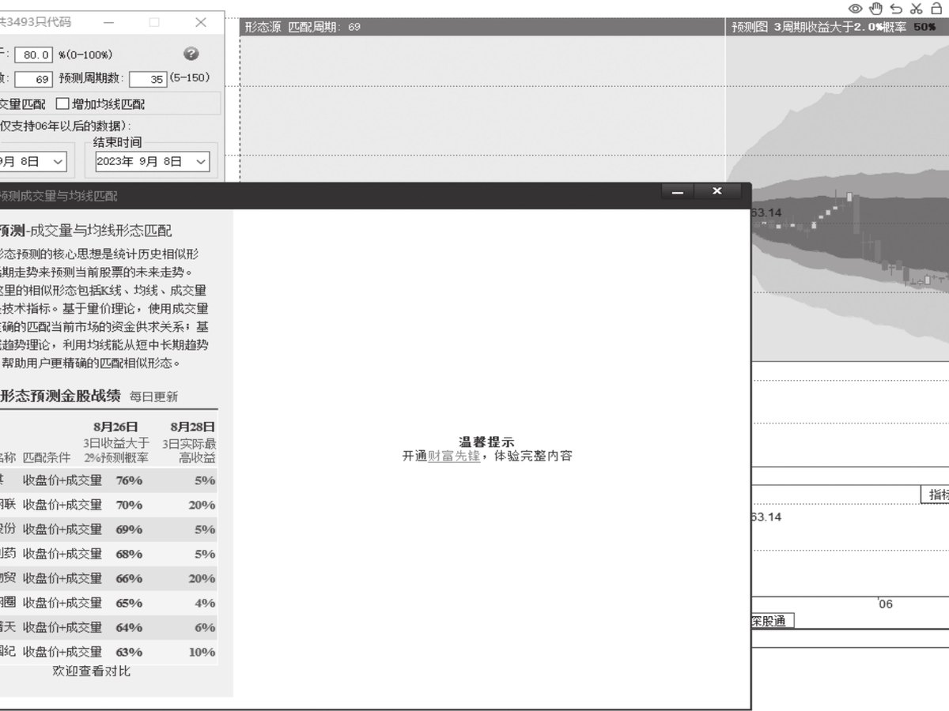Click the 65% prediction probability cell
Image resolution: width=949 pixels, height=711 pixels.
coord(129,603)
